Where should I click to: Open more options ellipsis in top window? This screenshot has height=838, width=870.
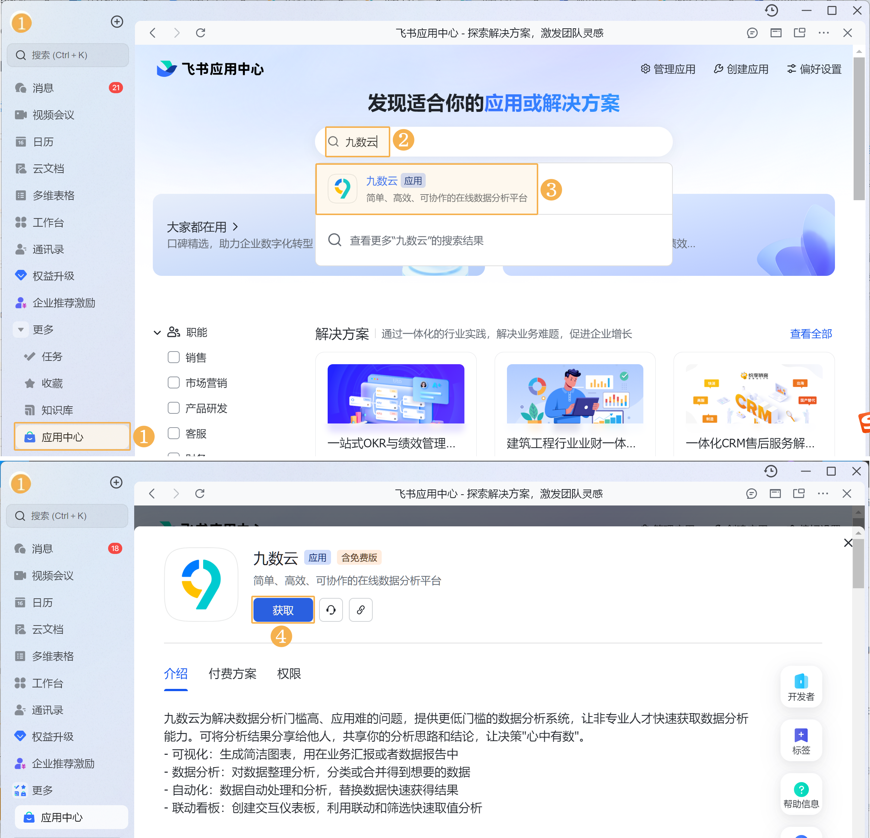(823, 33)
